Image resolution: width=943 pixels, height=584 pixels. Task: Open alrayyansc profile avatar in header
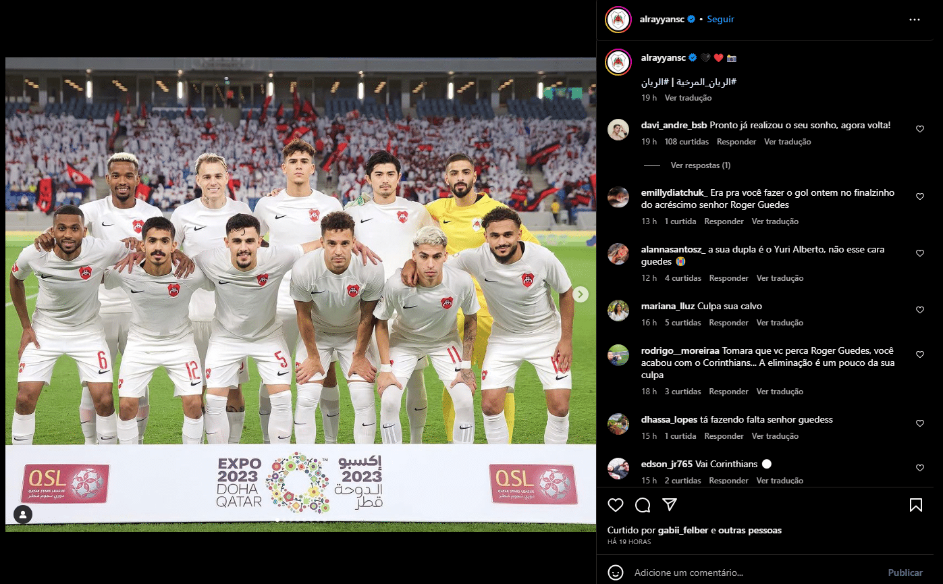tap(618, 20)
